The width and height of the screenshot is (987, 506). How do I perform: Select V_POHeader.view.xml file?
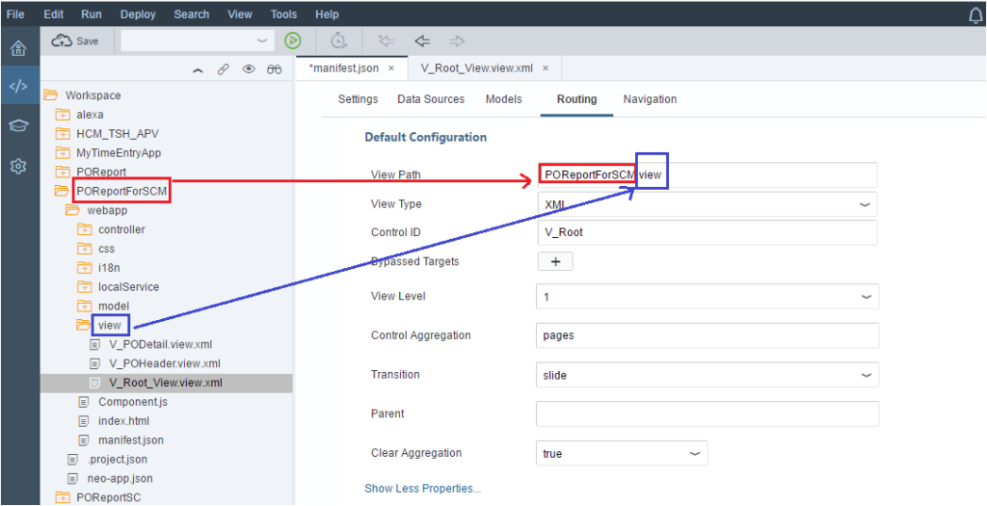click(164, 363)
